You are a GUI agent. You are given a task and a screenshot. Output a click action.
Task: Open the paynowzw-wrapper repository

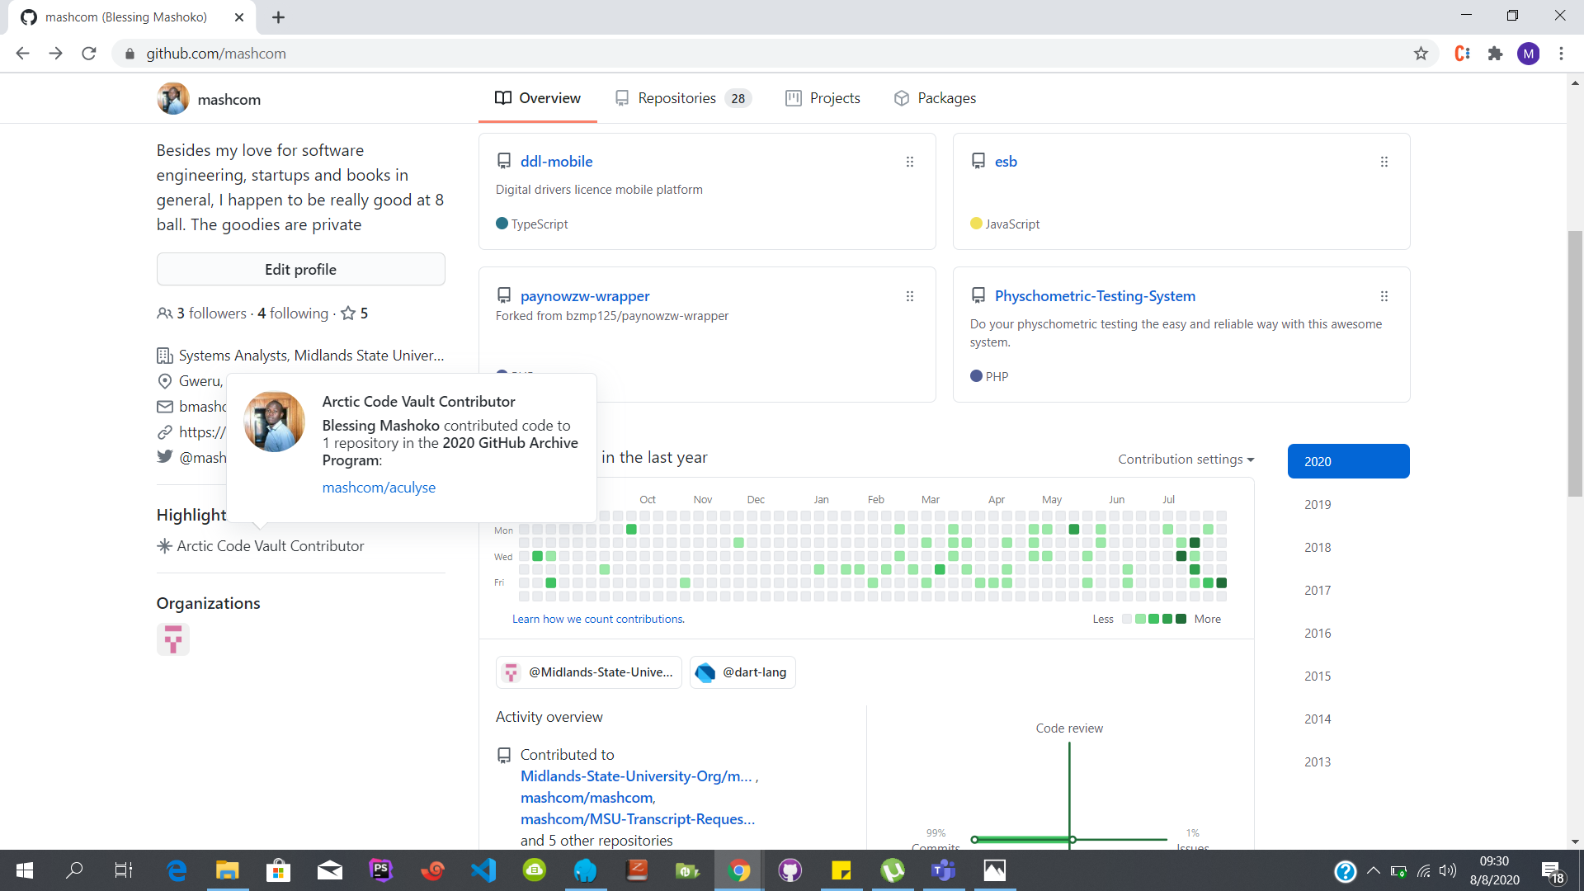click(x=585, y=296)
